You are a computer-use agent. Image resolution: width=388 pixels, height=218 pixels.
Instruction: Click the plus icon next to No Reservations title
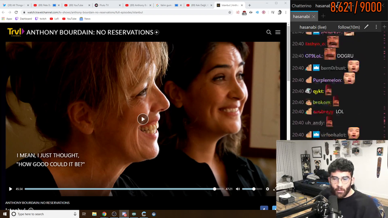156,32
